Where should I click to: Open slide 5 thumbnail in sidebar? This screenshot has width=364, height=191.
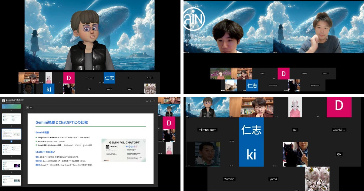coord(12,165)
